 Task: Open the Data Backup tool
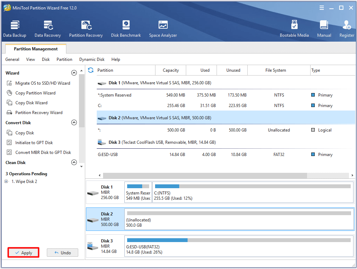(x=15, y=29)
